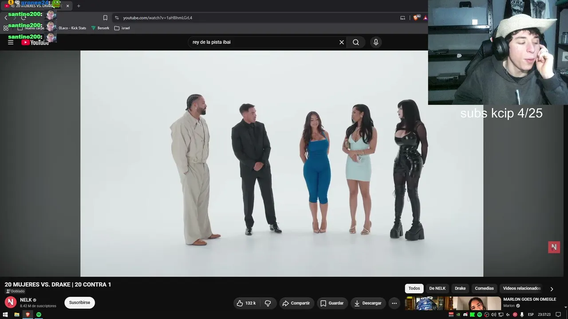Open site settings icon beside the URL
The height and width of the screenshot is (319, 568).
[117, 18]
